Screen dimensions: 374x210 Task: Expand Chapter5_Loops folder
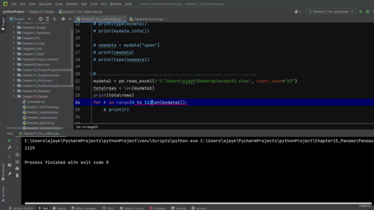pos(13,43)
